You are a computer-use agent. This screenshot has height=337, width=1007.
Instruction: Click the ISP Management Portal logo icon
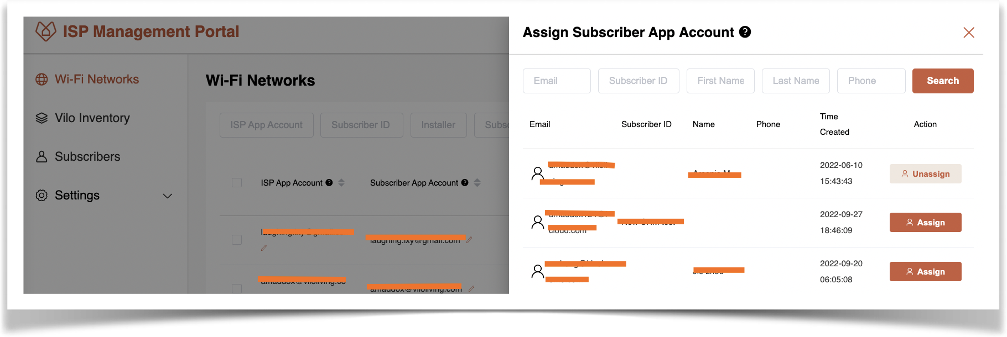46,31
